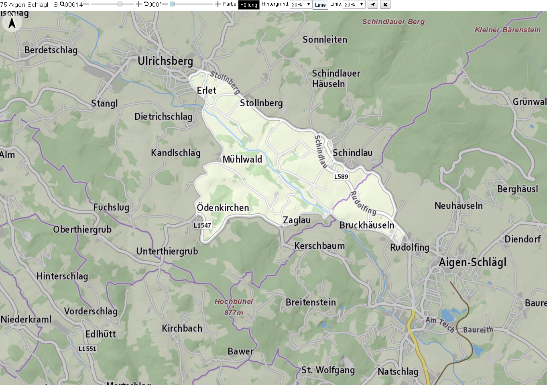Click the zoom out minus sign
This screenshot has width=547, height=385.
(86, 4)
